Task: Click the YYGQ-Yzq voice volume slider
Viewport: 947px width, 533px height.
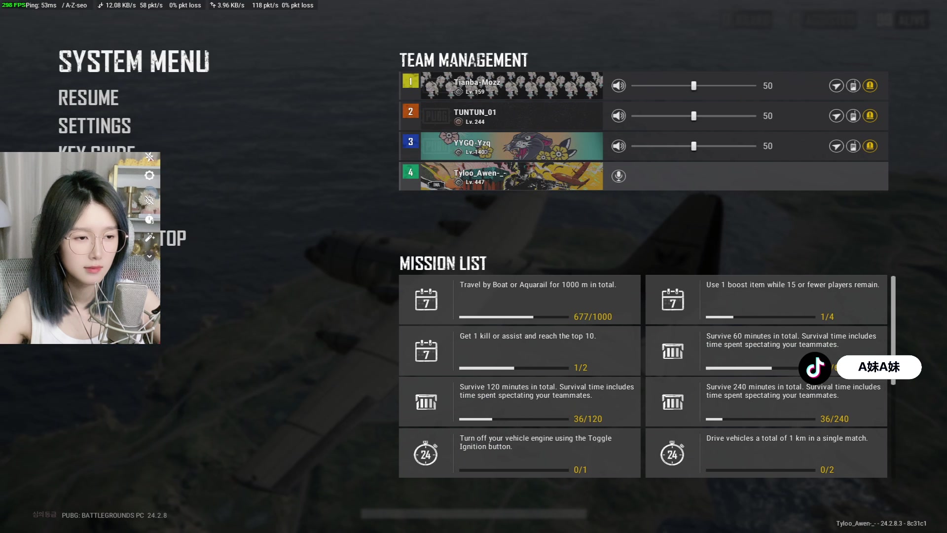Action: click(x=693, y=146)
